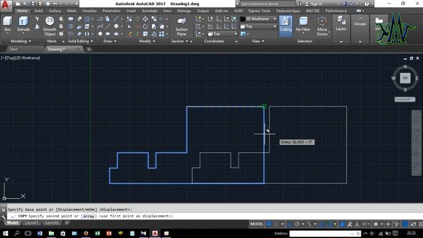Open the Visualize ribbon tab
This screenshot has width=423, height=238.
point(89,11)
